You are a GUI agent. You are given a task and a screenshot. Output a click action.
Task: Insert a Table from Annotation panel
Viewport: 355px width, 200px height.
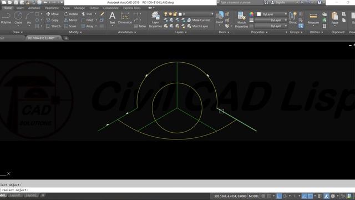(140, 26)
